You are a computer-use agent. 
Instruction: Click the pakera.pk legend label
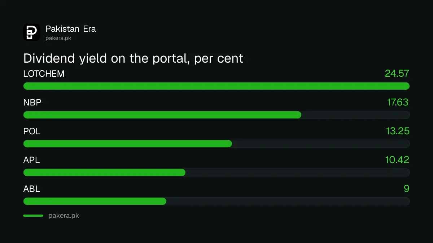click(x=64, y=216)
